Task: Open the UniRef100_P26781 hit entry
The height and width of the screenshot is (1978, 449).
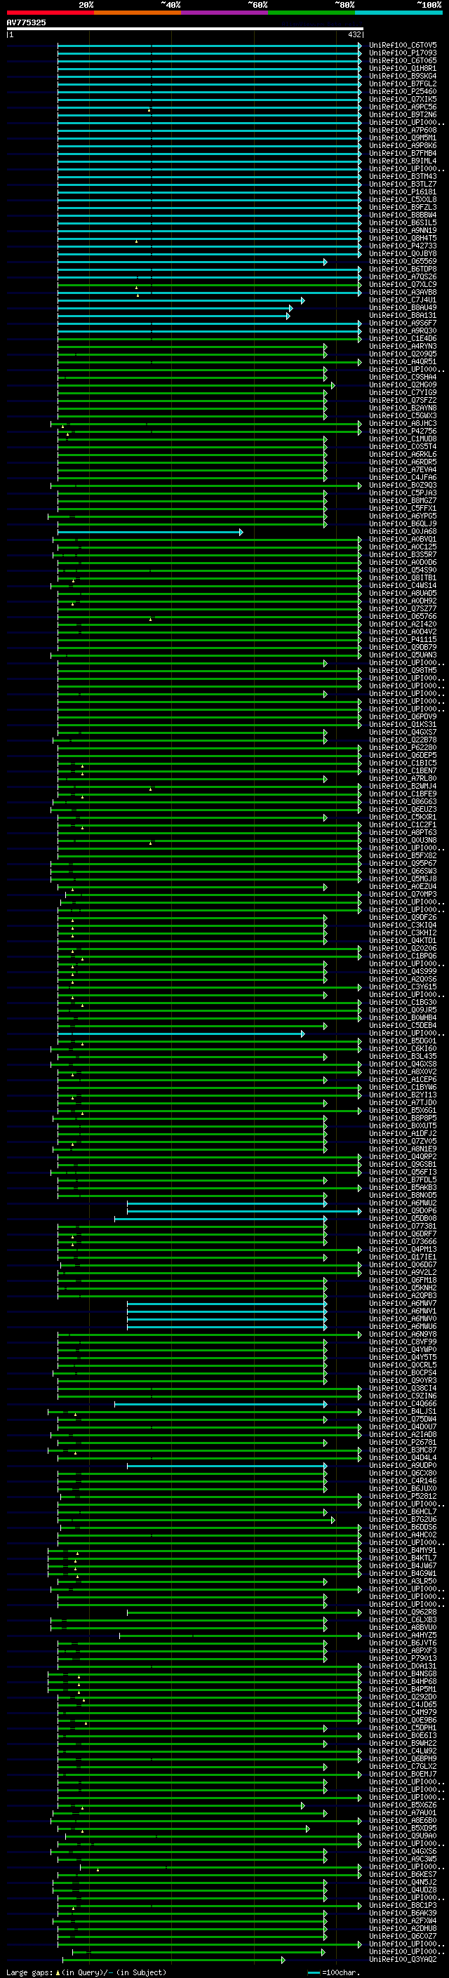Action: click(x=403, y=1442)
